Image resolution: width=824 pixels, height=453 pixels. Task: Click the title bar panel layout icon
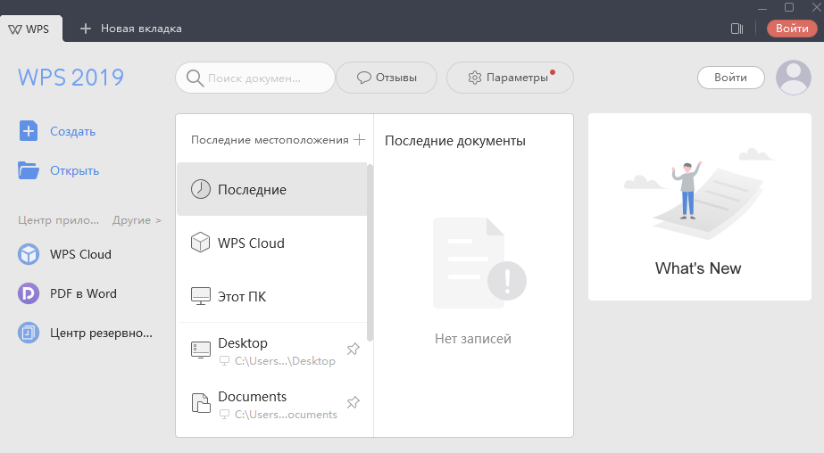point(737,29)
